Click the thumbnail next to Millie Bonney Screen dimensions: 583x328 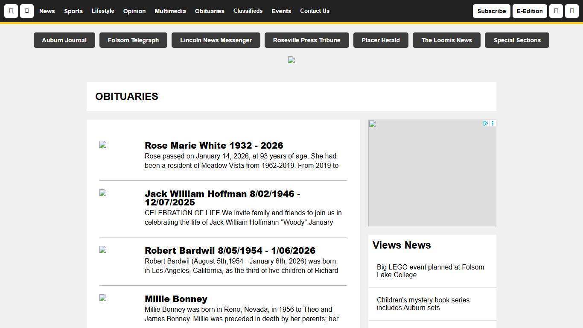[x=102, y=299]
